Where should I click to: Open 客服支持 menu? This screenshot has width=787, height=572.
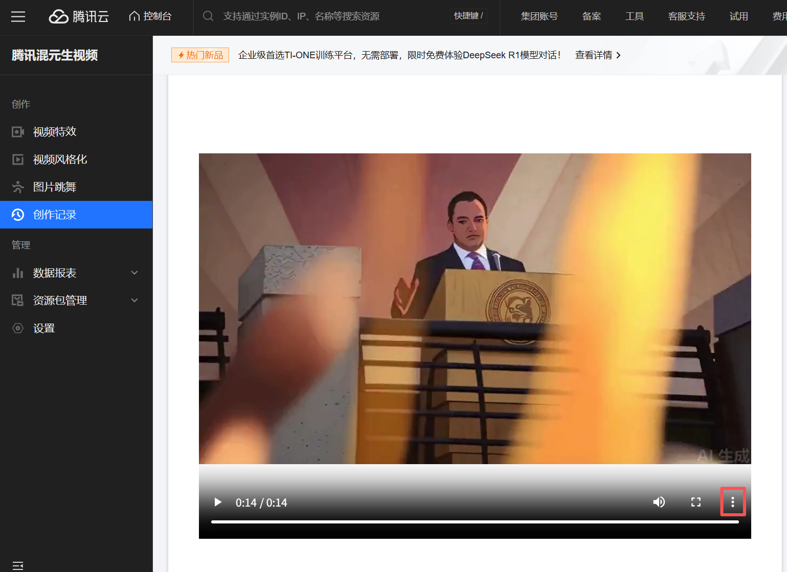[687, 16]
